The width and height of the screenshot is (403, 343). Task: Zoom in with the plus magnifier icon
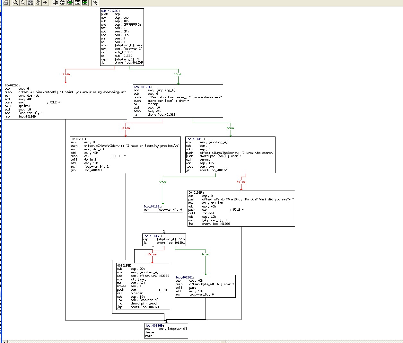point(16,3)
